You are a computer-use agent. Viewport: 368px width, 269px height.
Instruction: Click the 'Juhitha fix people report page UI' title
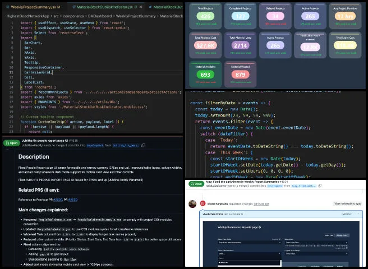45,141
